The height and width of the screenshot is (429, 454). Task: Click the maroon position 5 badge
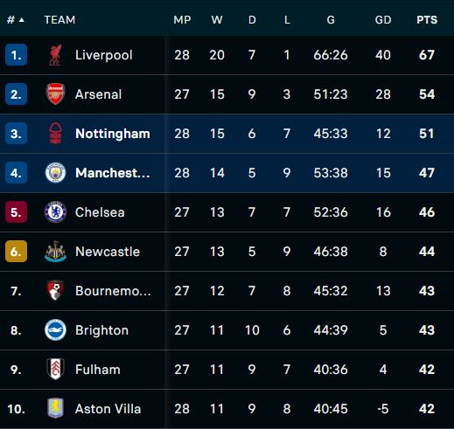[x=16, y=212]
